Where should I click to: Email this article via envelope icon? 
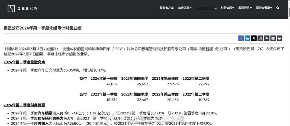pos(273,38)
